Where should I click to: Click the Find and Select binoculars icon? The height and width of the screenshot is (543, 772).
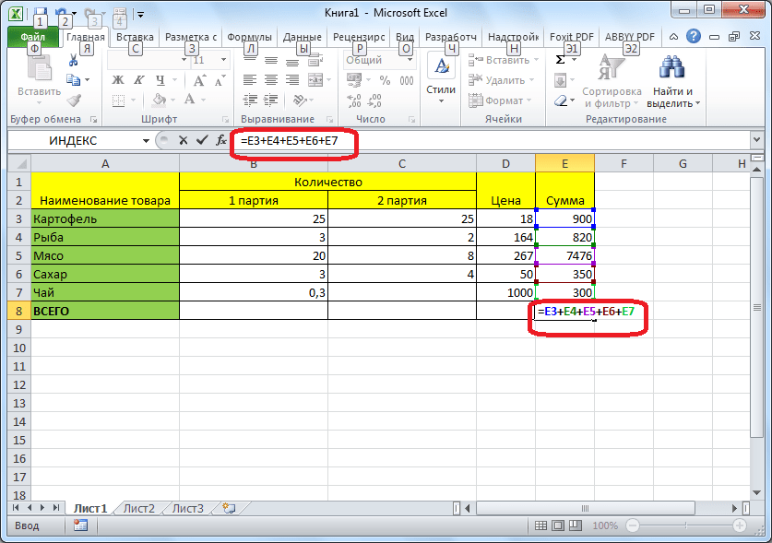pos(673,68)
